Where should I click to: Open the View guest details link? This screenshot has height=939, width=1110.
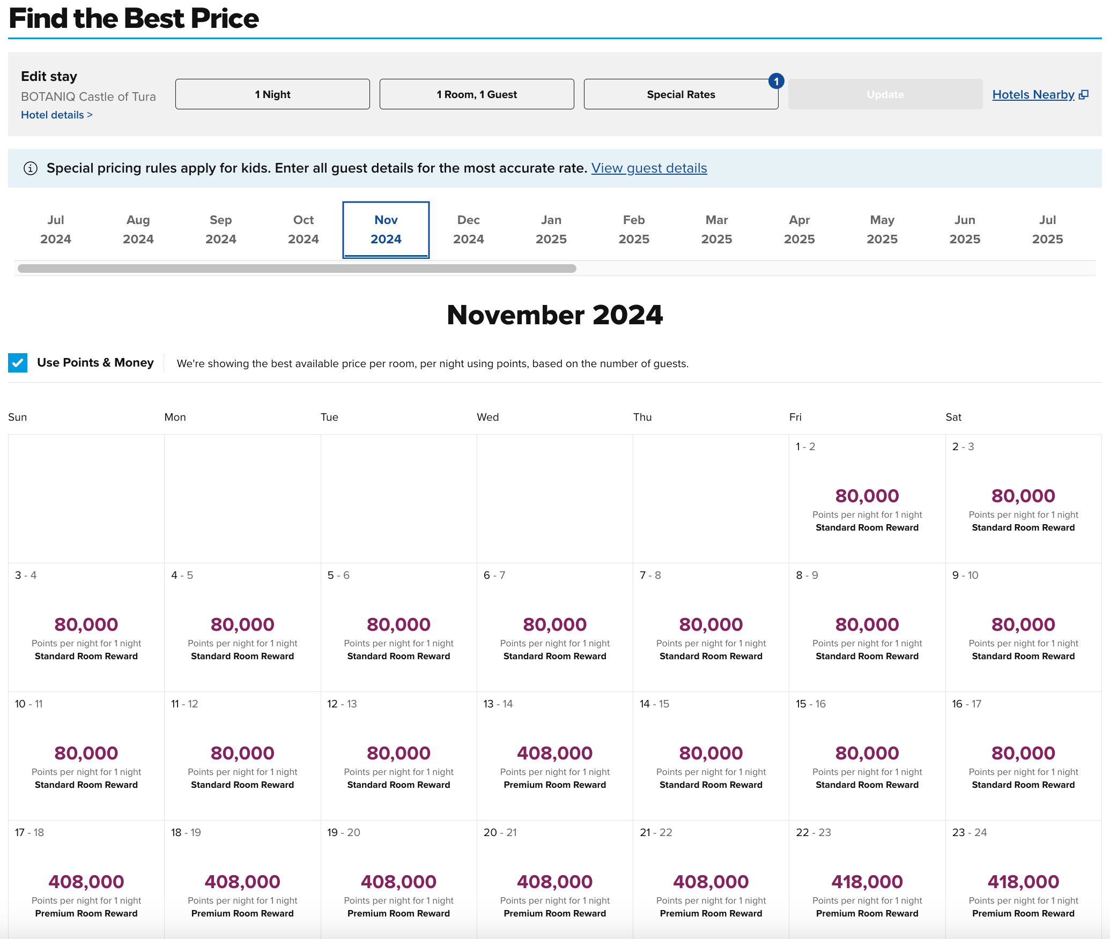649,168
